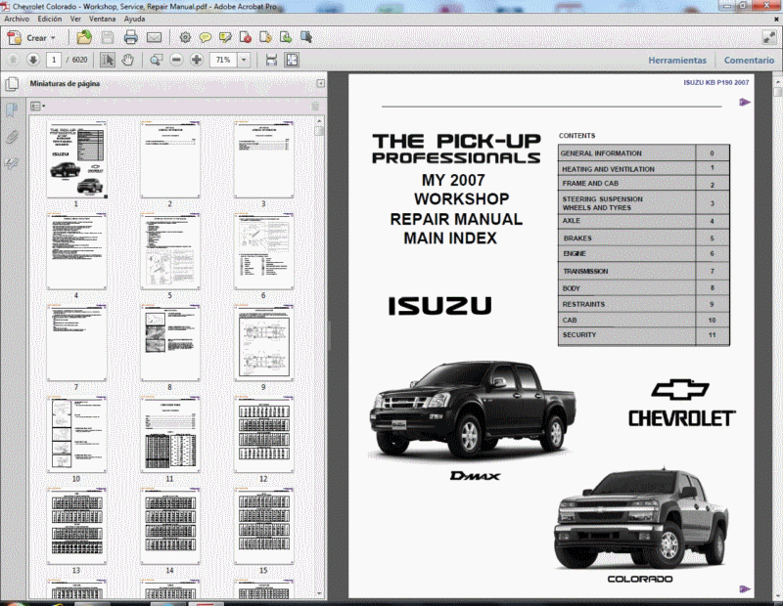Open the Comentario panel
The width and height of the screenshot is (783, 606).
click(x=749, y=60)
